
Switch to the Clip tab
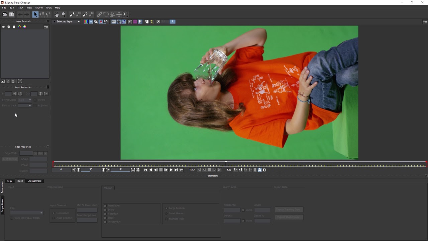tap(10, 181)
